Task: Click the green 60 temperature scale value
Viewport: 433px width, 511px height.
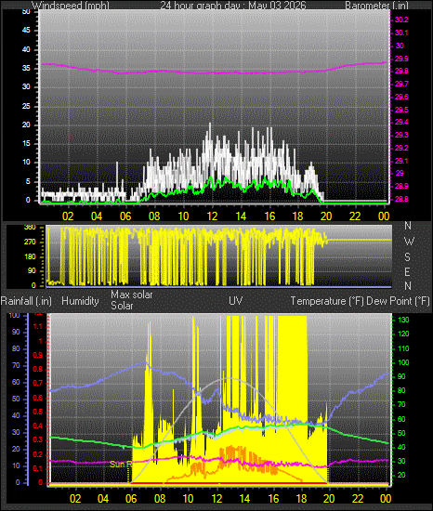Action: click(x=401, y=419)
